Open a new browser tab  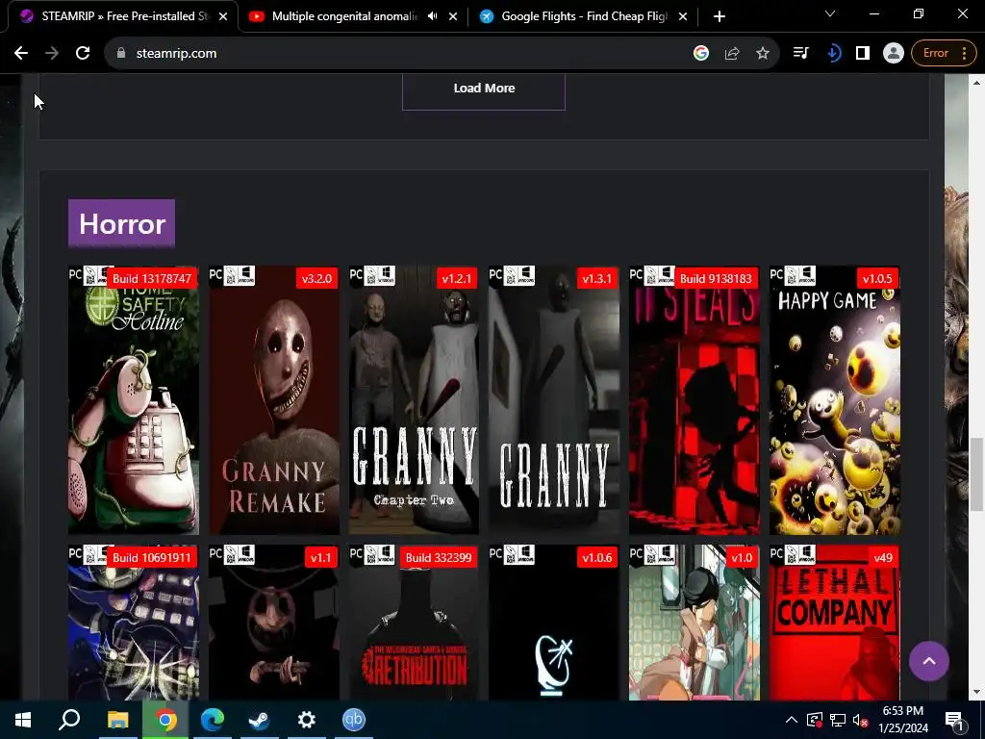[x=720, y=17]
